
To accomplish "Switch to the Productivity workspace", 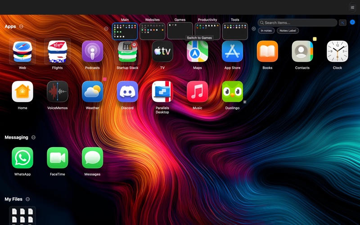I will tap(207, 31).
